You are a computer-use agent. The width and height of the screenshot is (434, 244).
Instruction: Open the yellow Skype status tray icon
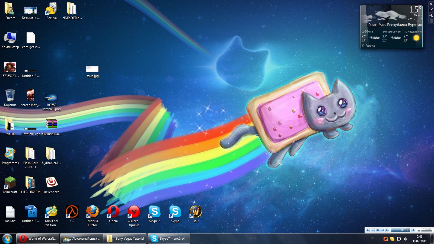point(392,239)
